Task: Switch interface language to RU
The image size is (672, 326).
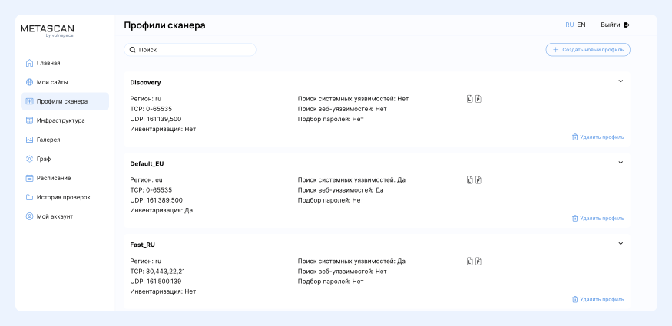Action: [569, 25]
